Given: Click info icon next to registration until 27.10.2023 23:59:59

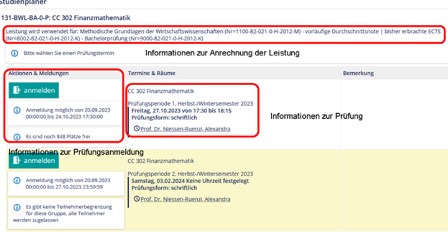Looking at the screenshot, I should point(17,180).
